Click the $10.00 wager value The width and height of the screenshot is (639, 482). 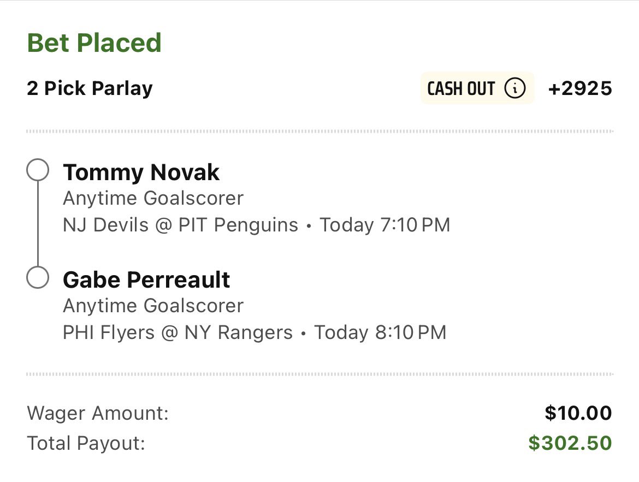pyautogui.click(x=578, y=413)
